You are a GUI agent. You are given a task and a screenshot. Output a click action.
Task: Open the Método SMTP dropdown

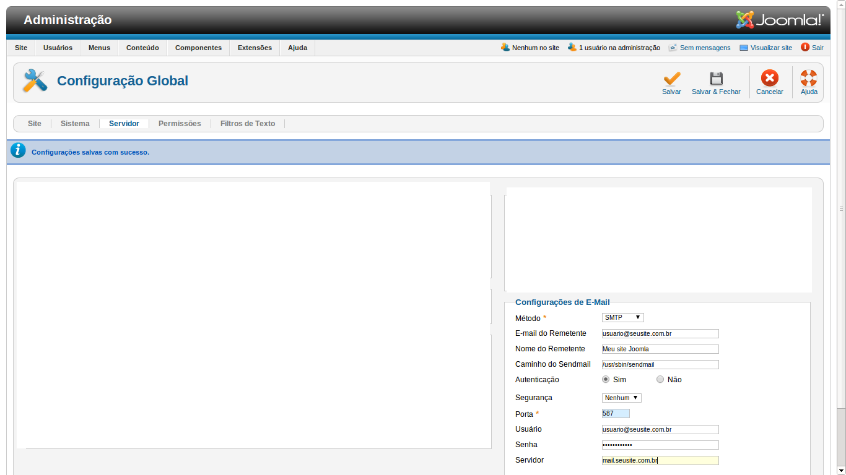(623, 317)
